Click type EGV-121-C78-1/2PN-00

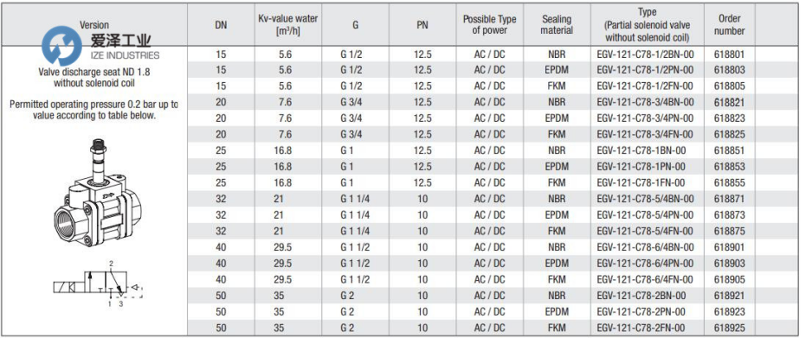click(x=645, y=70)
